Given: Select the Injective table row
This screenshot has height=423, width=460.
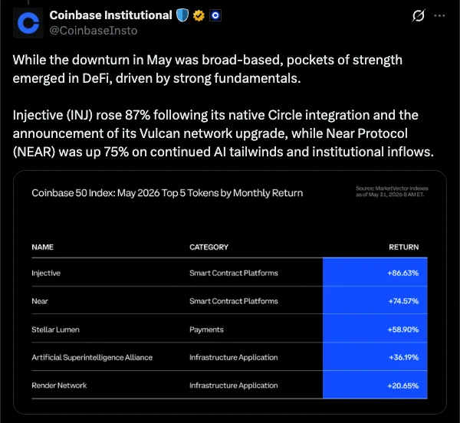Looking at the screenshot, I should coord(229,272).
